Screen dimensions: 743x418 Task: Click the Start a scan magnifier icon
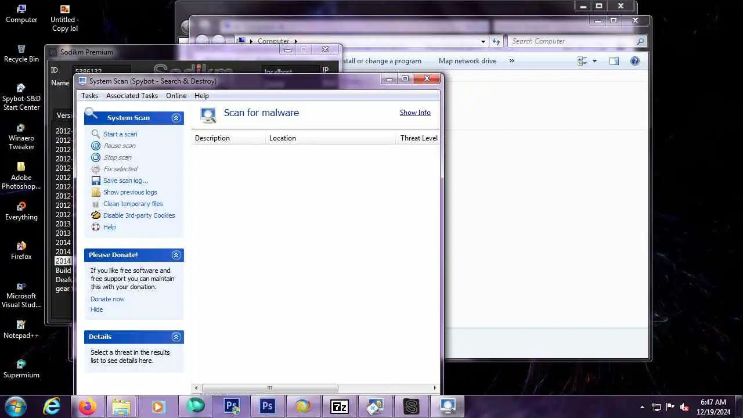96,134
